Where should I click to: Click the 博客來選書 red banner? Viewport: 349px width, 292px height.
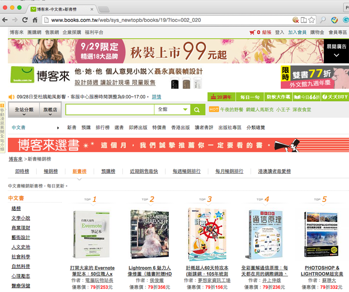[x=178, y=145]
